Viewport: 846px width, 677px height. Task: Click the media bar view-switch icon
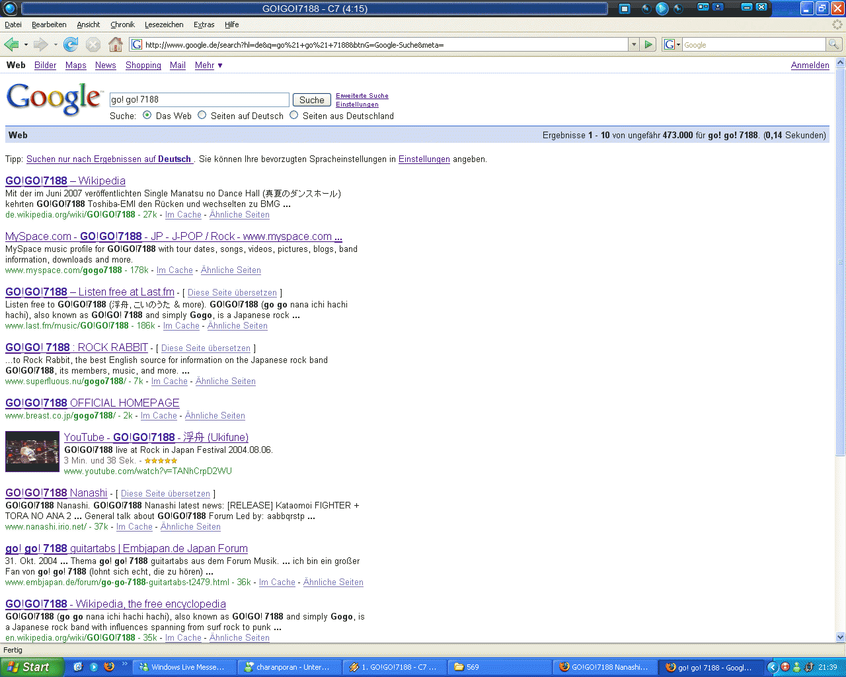703,7
